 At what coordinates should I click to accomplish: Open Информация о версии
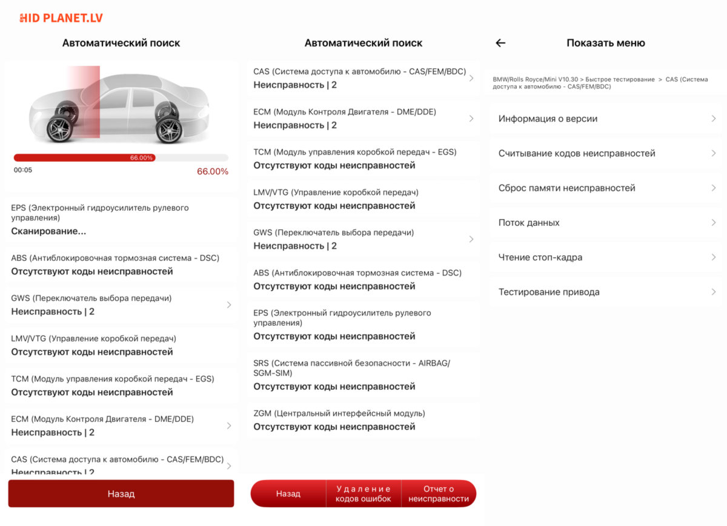click(606, 119)
